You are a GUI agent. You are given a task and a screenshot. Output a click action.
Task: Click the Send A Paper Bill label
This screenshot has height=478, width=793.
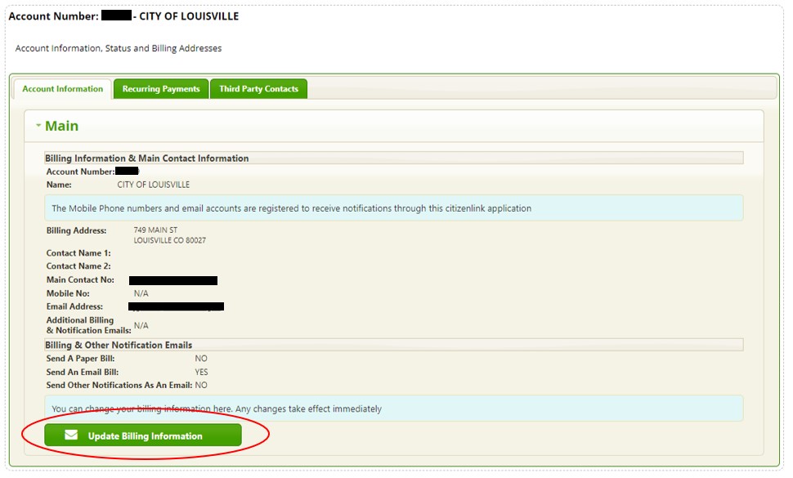point(80,358)
